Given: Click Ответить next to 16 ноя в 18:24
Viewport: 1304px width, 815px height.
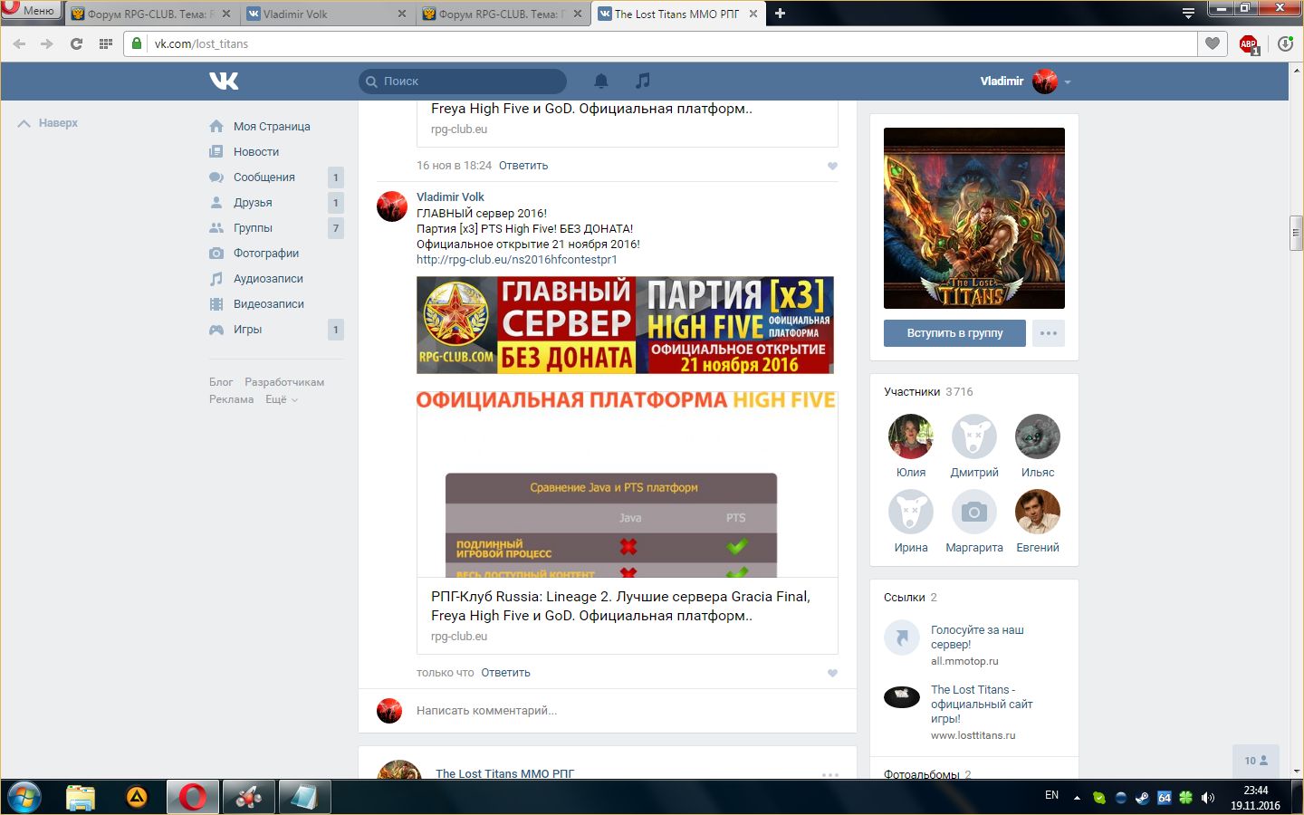Looking at the screenshot, I should [523, 166].
